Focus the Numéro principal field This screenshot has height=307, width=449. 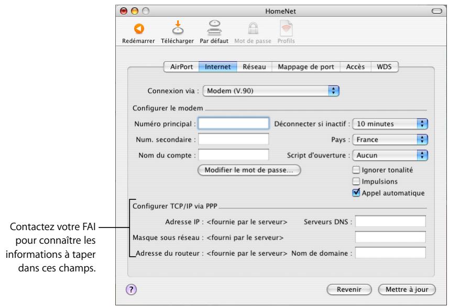coord(233,123)
